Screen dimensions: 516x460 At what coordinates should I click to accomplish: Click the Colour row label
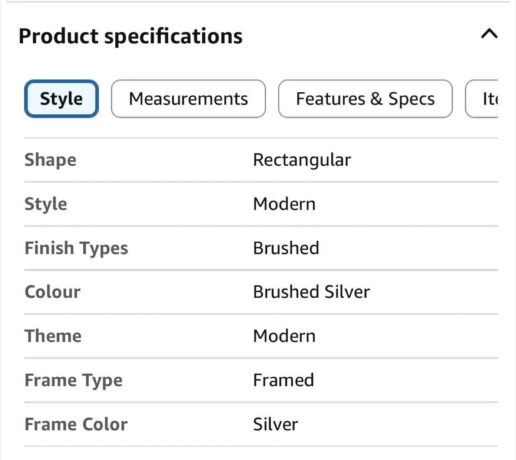pos(53,292)
